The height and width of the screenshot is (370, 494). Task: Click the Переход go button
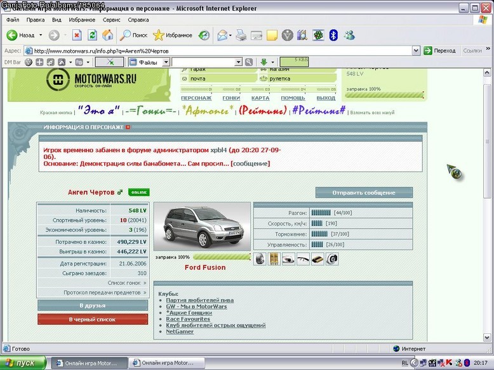pos(439,51)
